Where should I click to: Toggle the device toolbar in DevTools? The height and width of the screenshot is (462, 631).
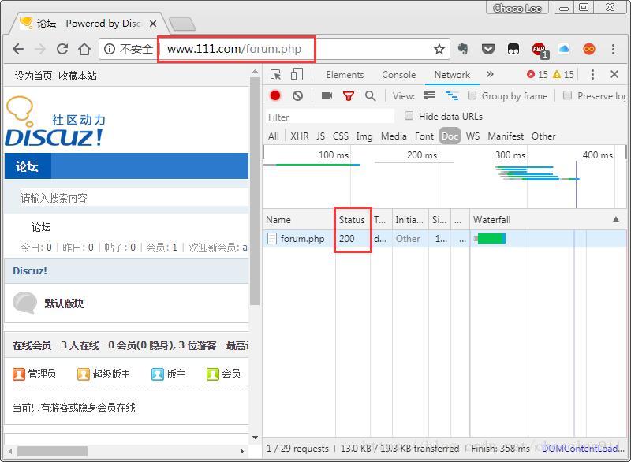click(x=297, y=74)
